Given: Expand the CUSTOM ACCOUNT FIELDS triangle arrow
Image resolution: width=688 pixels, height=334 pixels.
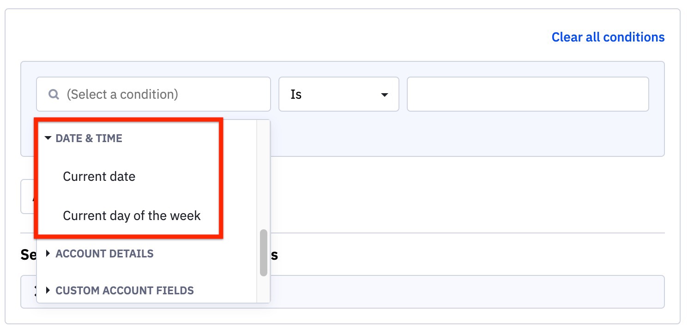Looking at the screenshot, I should pyautogui.click(x=48, y=291).
